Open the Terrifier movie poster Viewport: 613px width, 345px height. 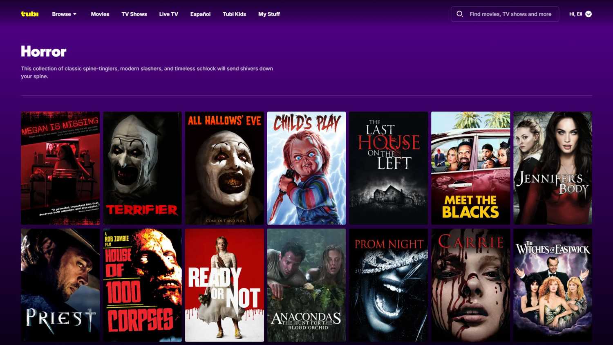[x=142, y=168]
